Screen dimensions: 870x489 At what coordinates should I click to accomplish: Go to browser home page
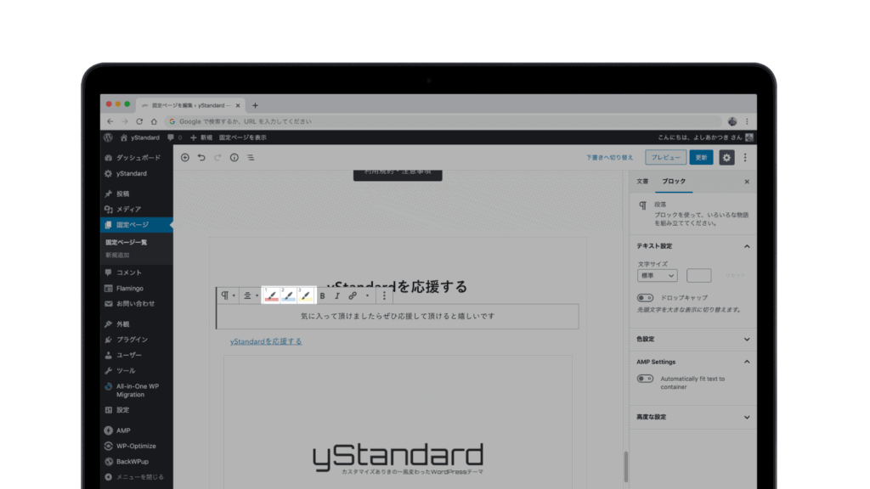154,121
